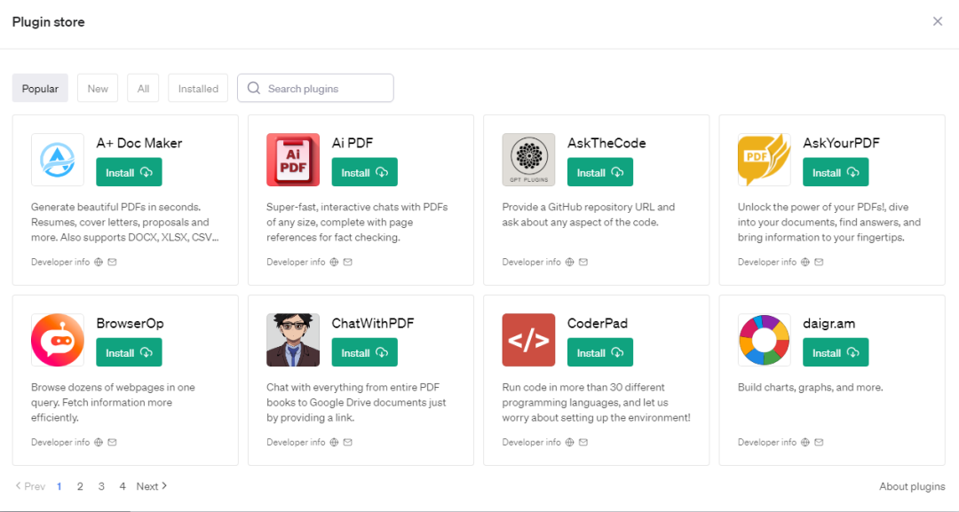The height and width of the screenshot is (512, 959).
Task: Click the ChatWithPDF avatar icon
Action: (x=293, y=340)
